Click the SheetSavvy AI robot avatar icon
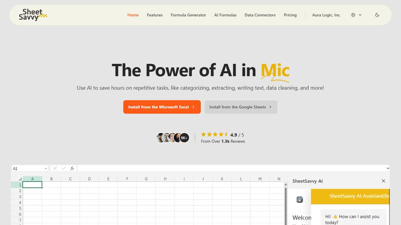This screenshot has height=225, width=401. [x=300, y=200]
